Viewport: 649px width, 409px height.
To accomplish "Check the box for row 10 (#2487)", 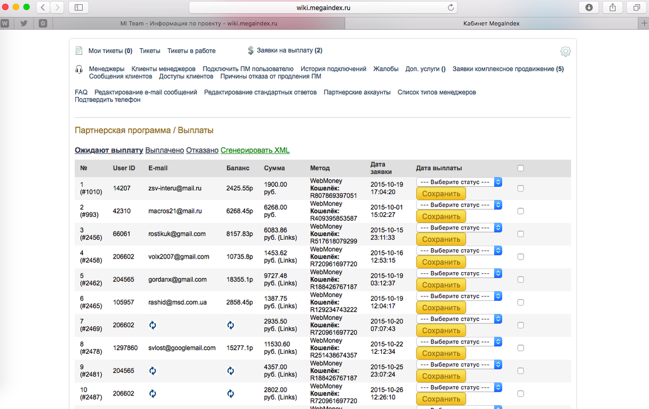I will [520, 393].
